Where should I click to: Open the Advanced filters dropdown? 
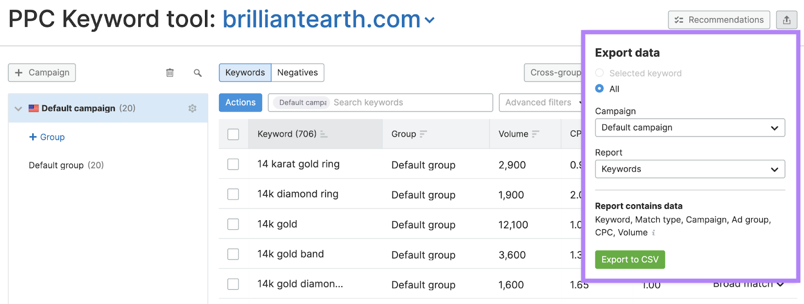coord(541,102)
